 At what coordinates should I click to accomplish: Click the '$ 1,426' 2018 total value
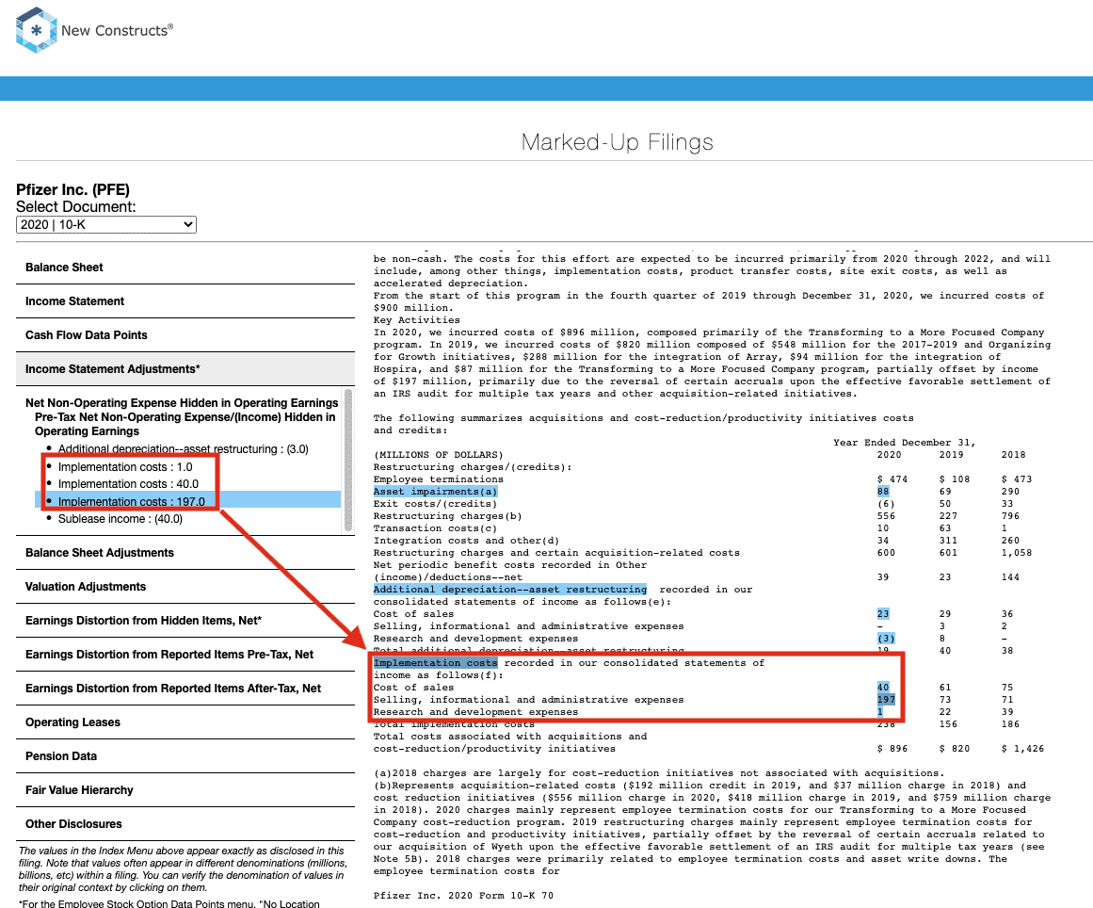tap(1022, 748)
